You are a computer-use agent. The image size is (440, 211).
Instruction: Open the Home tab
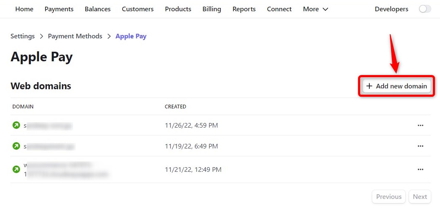pyautogui.click(x=24, y=9)
